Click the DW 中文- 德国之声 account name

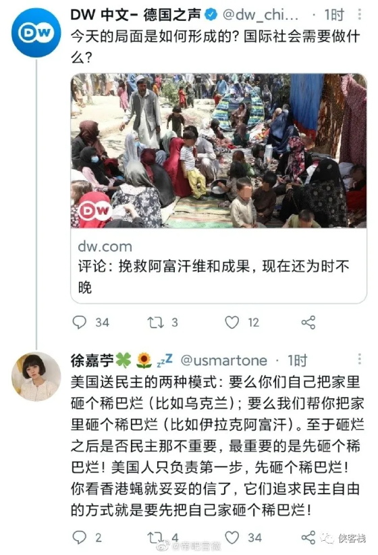(x=136, y=15)
